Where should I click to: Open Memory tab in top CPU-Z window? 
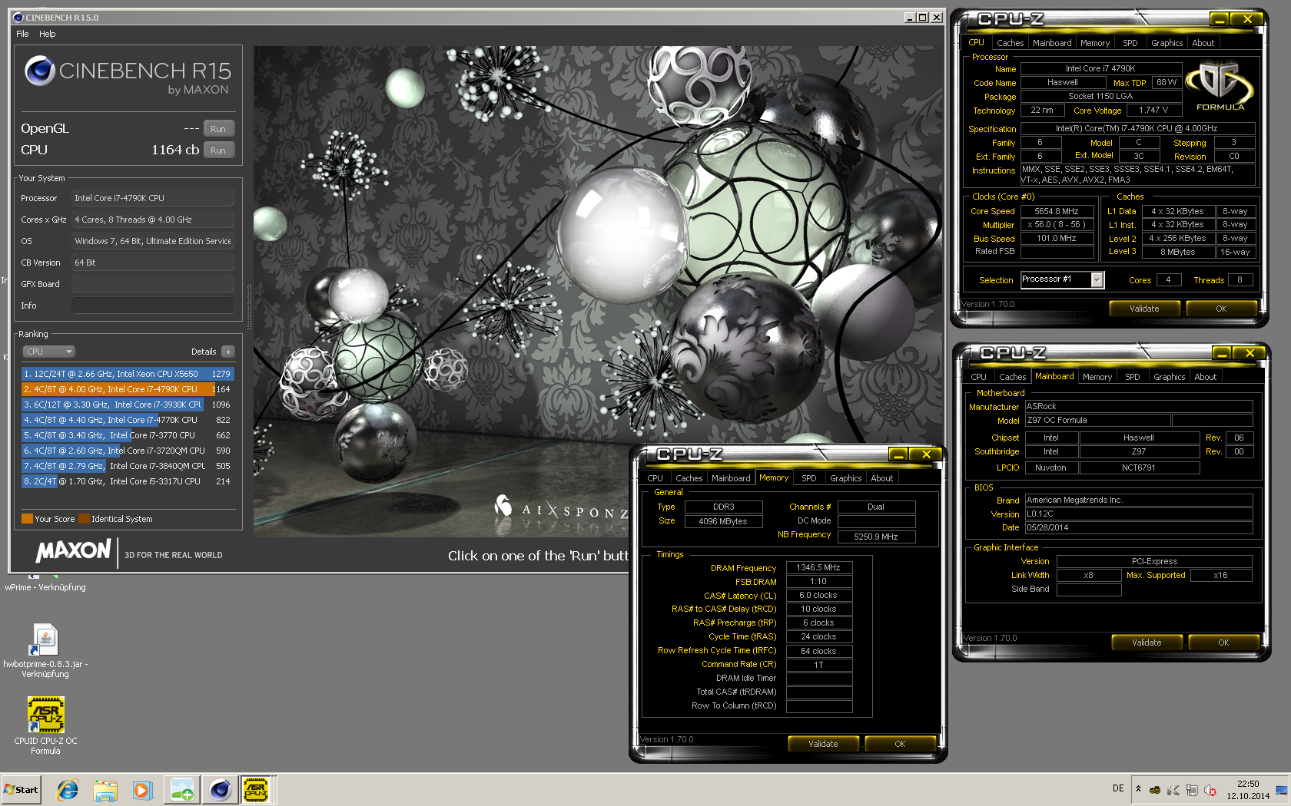(x=1095, y=43)
